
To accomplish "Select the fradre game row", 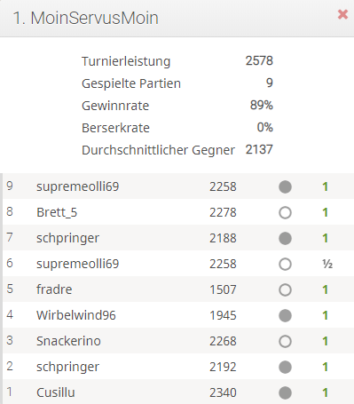I will [178, 289].
